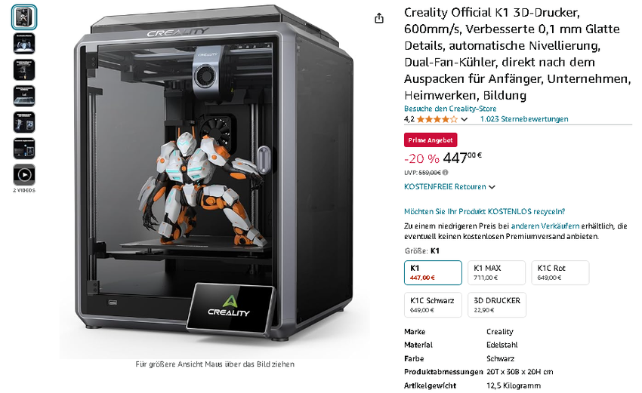Choose the K1 MAX size option
Image resolution: width=642 pixels, height=393 pixels.
(497, 273)
